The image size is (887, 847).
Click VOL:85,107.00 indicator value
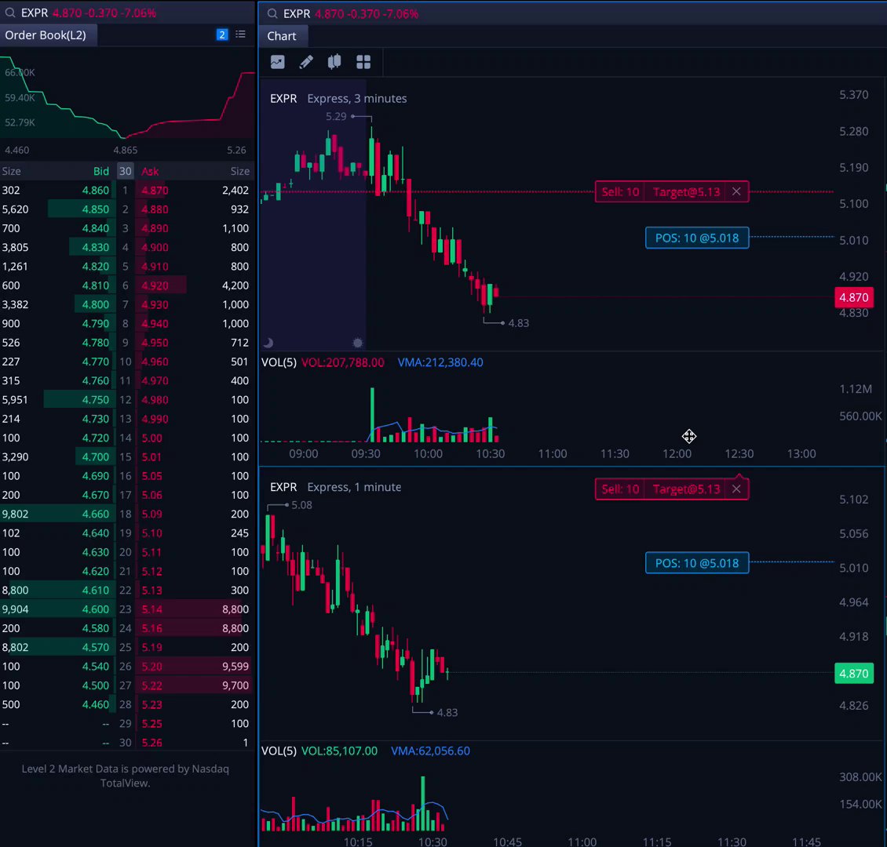[339, 751]
